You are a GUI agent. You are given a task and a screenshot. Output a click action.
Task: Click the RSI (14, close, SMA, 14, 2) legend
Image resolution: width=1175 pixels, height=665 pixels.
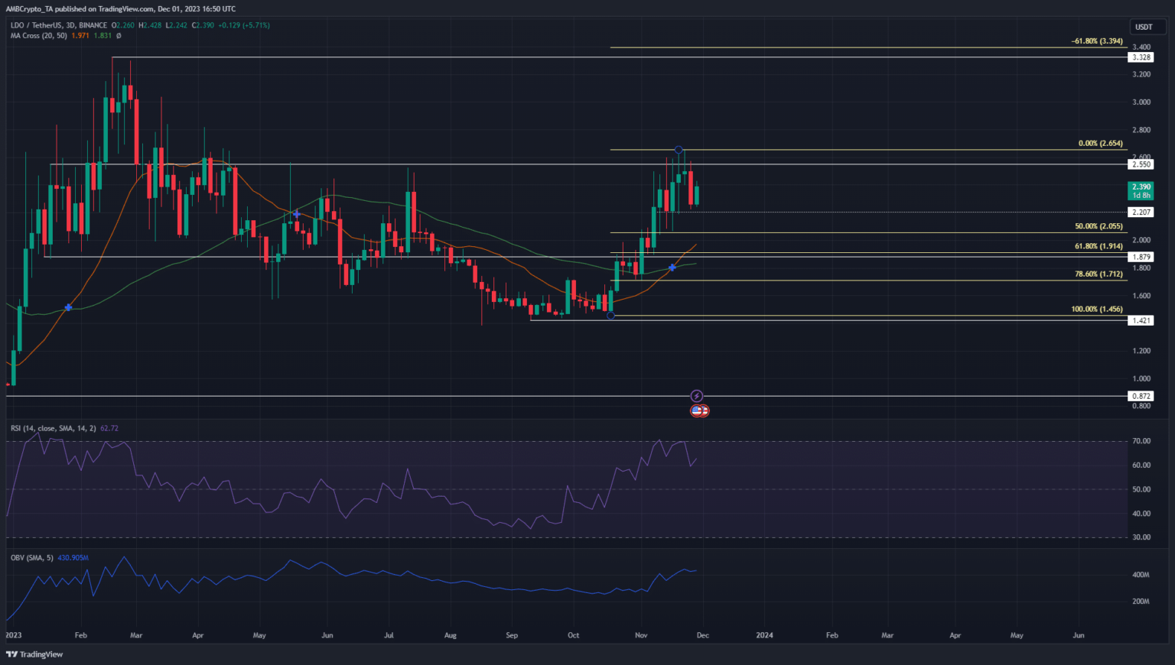click(x=54, y=429)
